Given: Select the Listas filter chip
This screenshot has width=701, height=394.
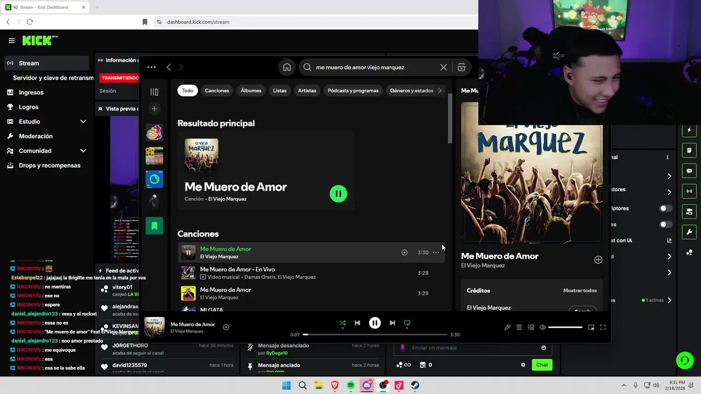Looking at the screenshot, I should pos(280,90).
